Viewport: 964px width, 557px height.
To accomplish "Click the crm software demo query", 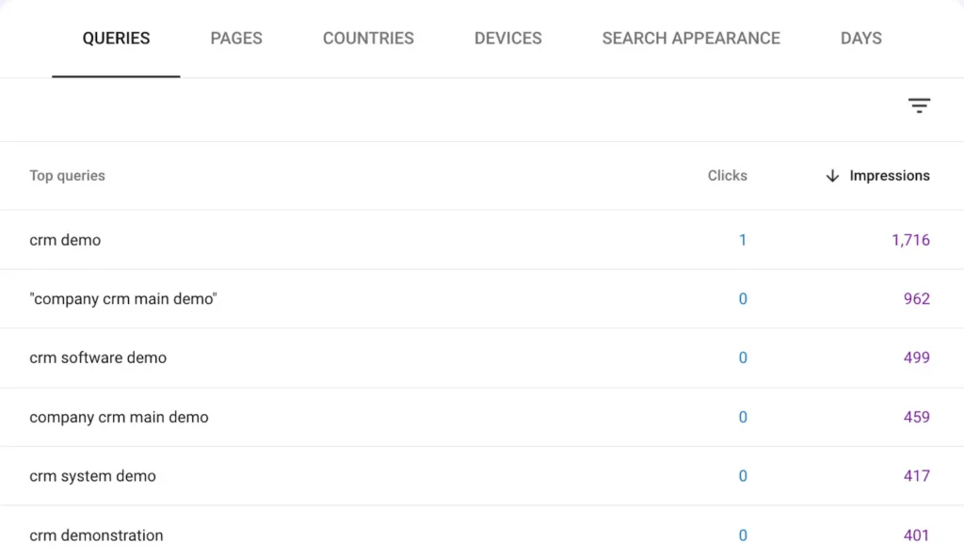I will click(98, 358).
